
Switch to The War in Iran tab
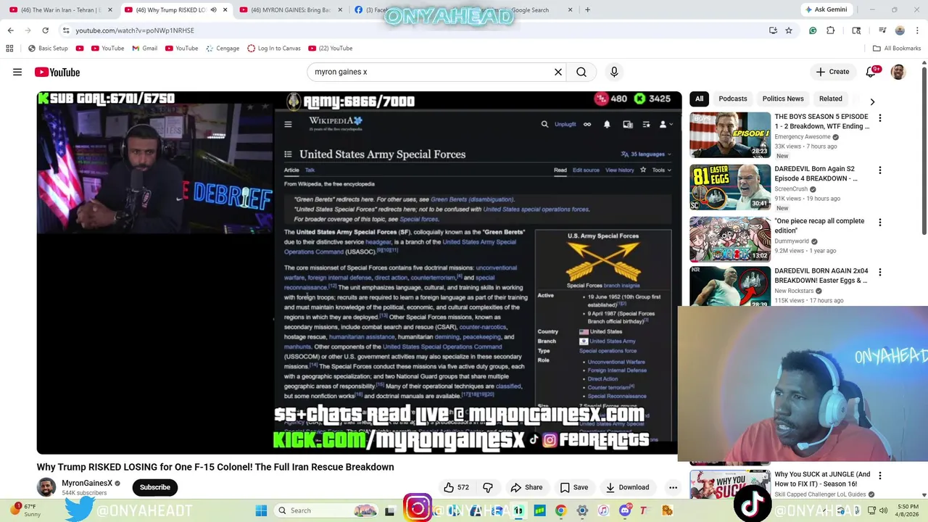point(61,10)
